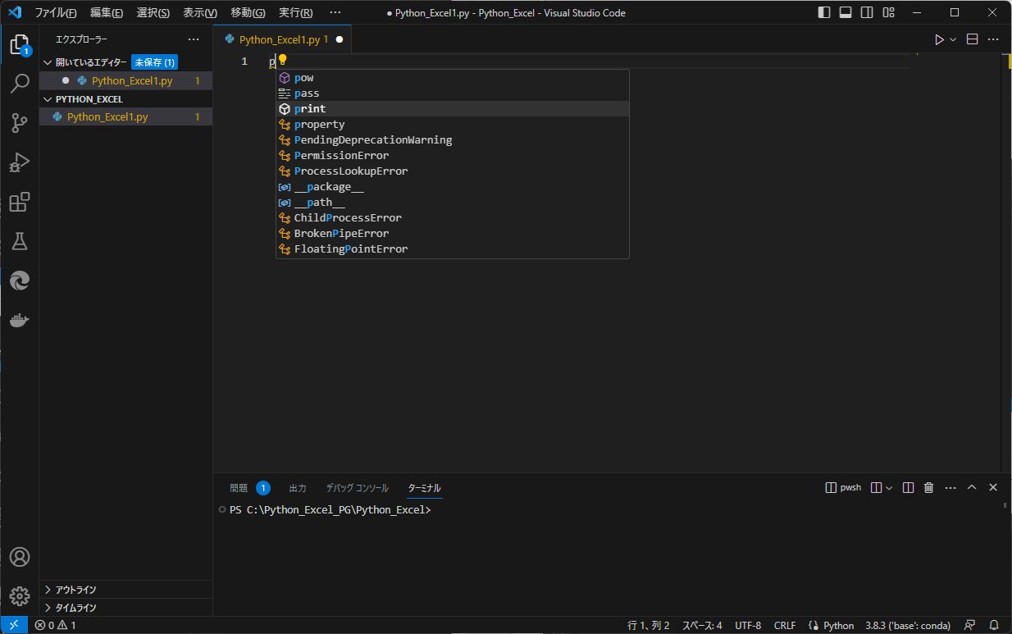Open Remote Window button in status bar
The image size is (1012, 634).
coord(14,625)
